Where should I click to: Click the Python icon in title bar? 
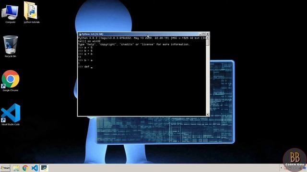[80, 34]
